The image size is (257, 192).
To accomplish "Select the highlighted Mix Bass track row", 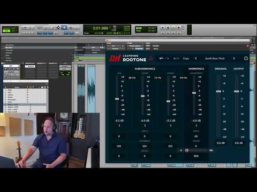I will 39,47.
